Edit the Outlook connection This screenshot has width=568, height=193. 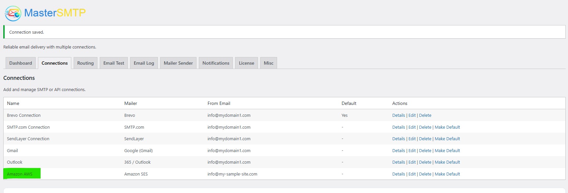click(412, 162)
